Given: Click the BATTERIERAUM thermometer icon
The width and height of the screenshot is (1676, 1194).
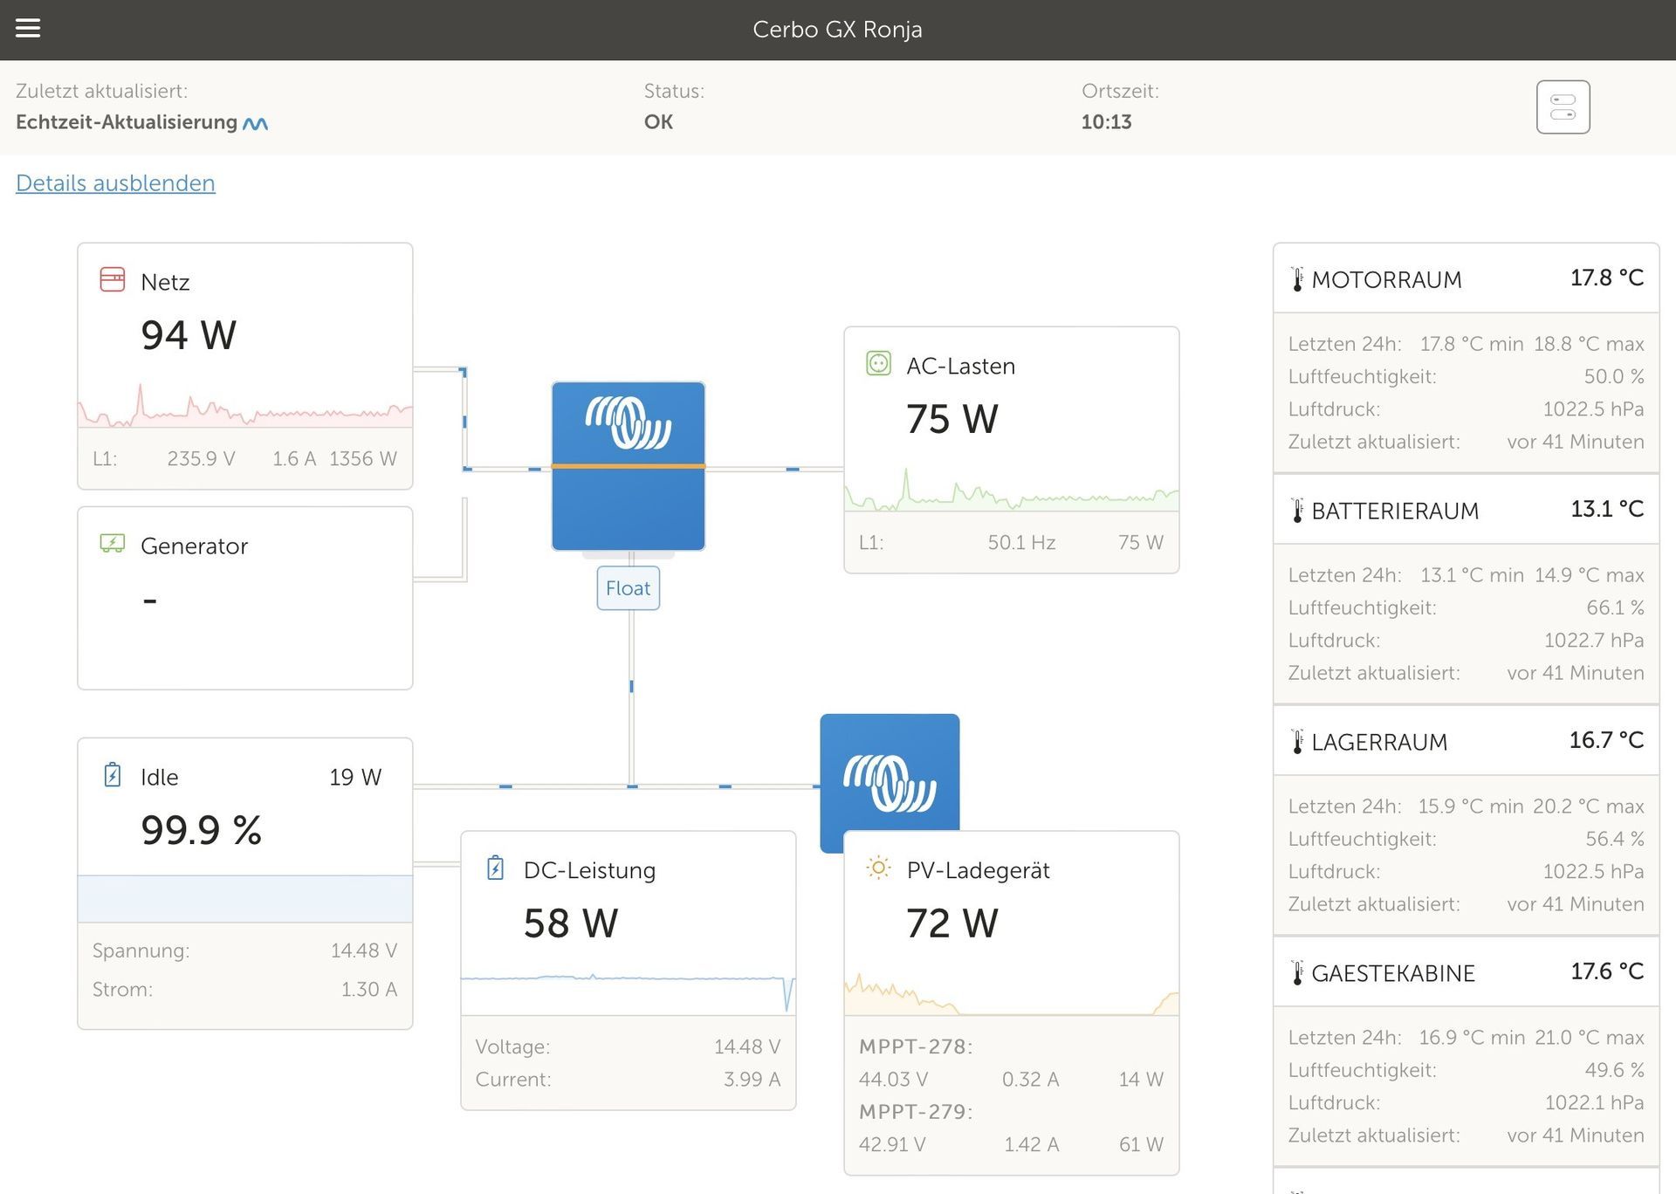Looking at the screenshot, I should click(1297, 511).
